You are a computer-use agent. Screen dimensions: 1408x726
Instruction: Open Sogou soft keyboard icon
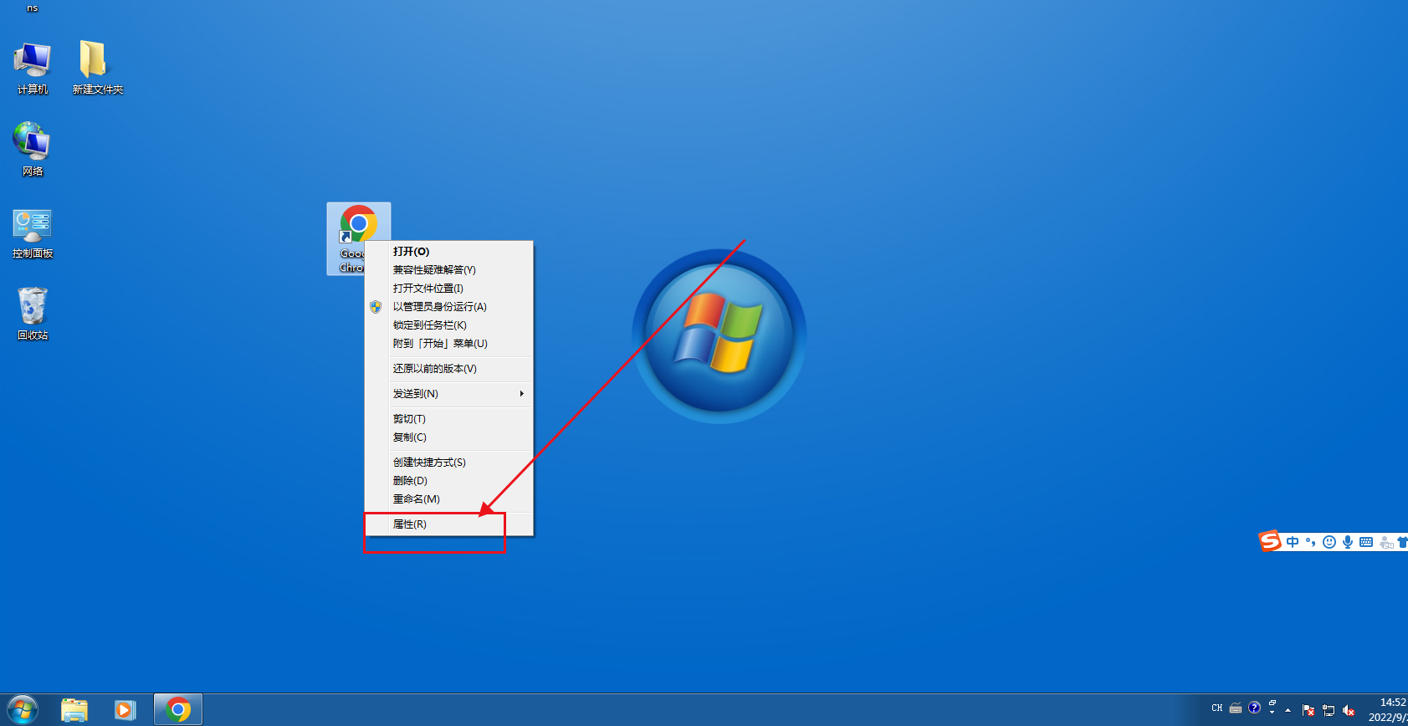click(x=1366, y=542)
